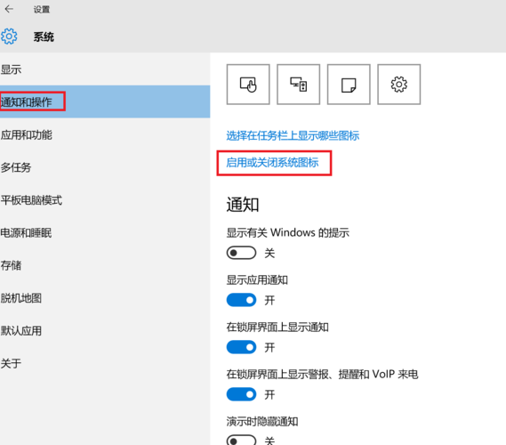Viewport: 506px width, 445px height.
Task: Open 多任务 settings page
Action: [x=105, y=167]
